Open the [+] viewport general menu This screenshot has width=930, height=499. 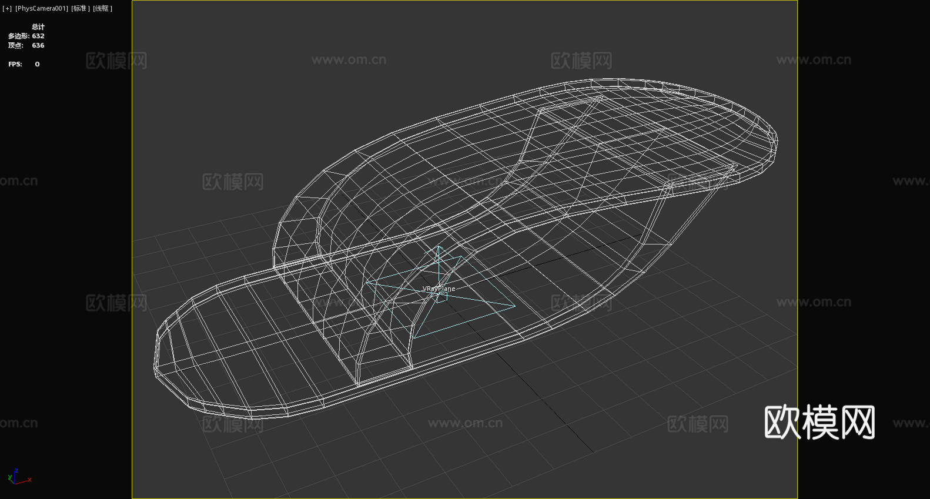coord(7,8)
